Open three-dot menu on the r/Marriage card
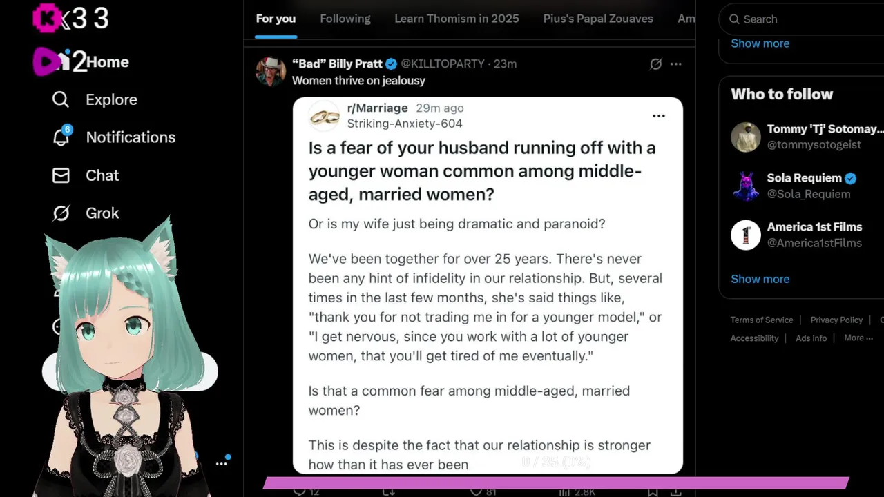The width and height of the screenshot is (884, 497). tap(659, 116)
